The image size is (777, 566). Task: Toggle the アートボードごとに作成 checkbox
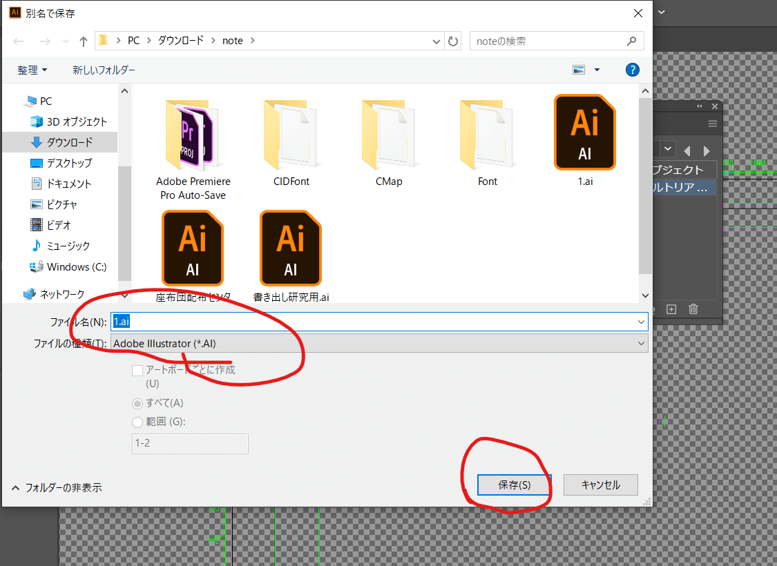137,371
